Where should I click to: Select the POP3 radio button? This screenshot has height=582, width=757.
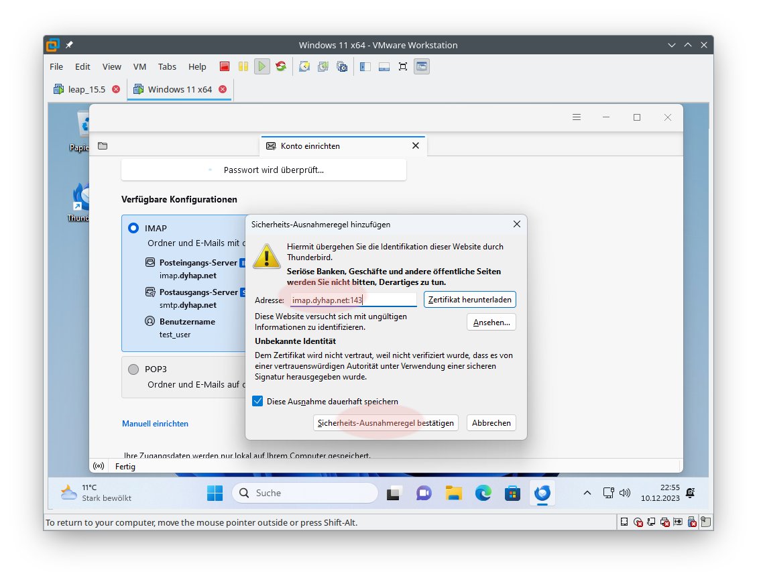(133, 369)
